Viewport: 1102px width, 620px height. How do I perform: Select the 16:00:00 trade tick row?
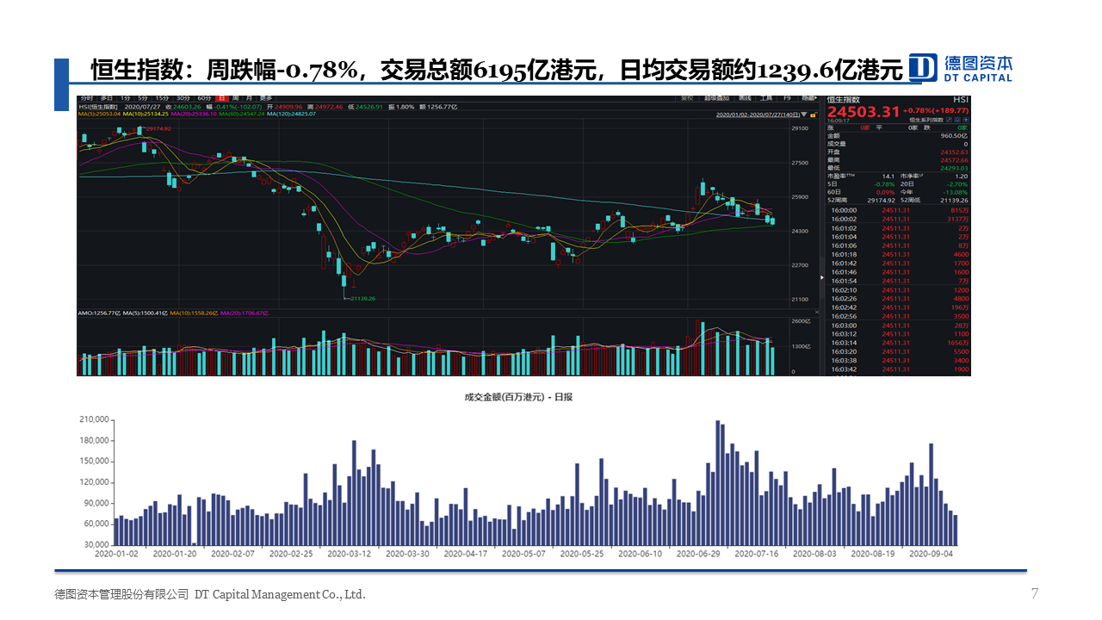click(899, 210)
